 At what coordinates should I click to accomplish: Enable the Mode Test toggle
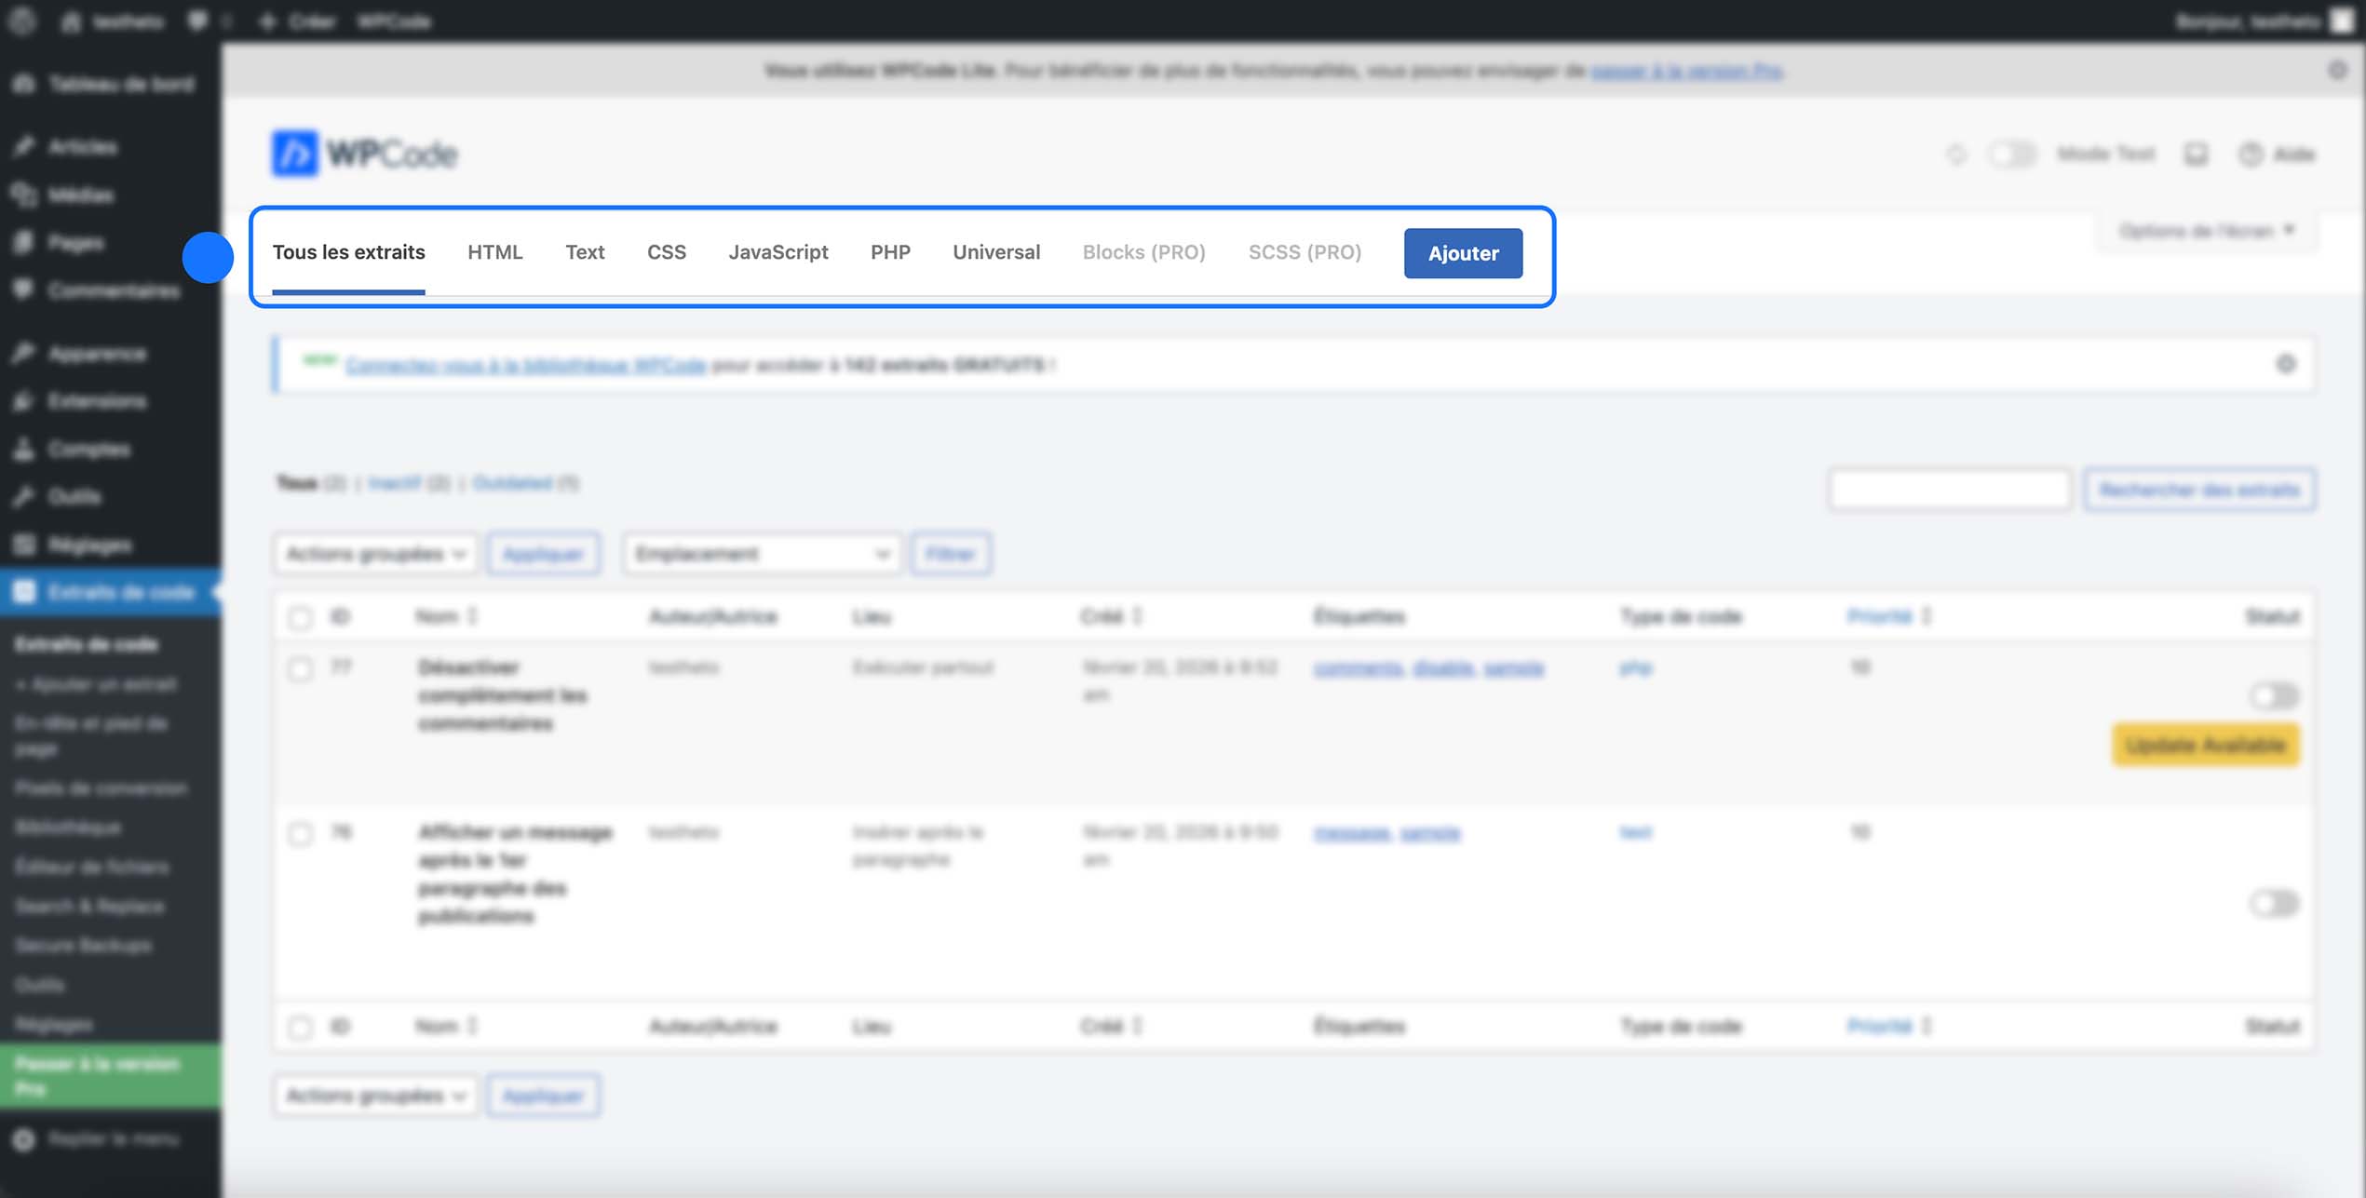pyautogui.click(x=2011, y=155)
